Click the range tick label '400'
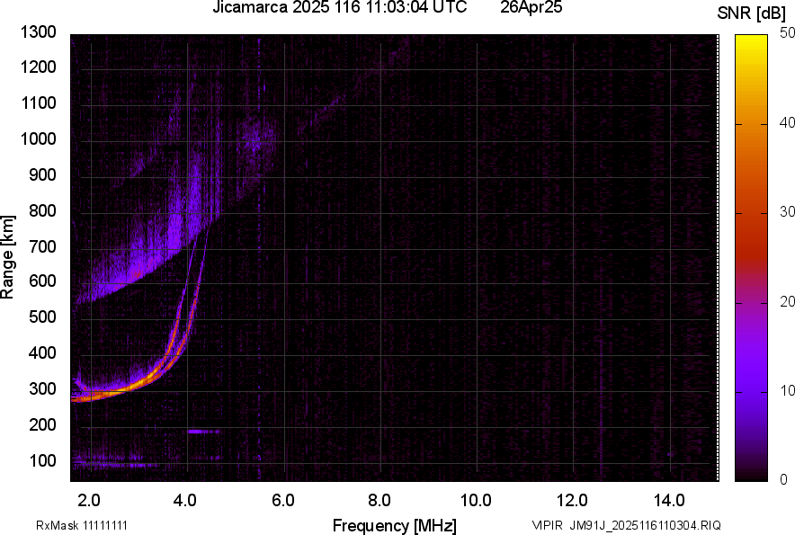Viewport: 795px width, 535px height. click(42, 352)
